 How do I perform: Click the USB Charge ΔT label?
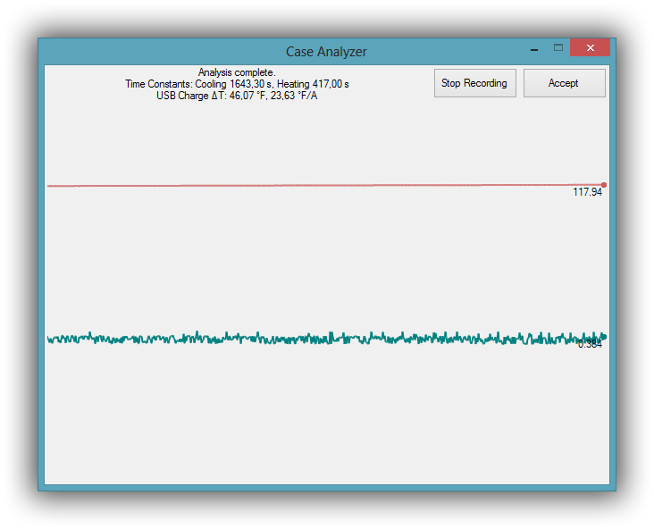[x=190, y=96]
